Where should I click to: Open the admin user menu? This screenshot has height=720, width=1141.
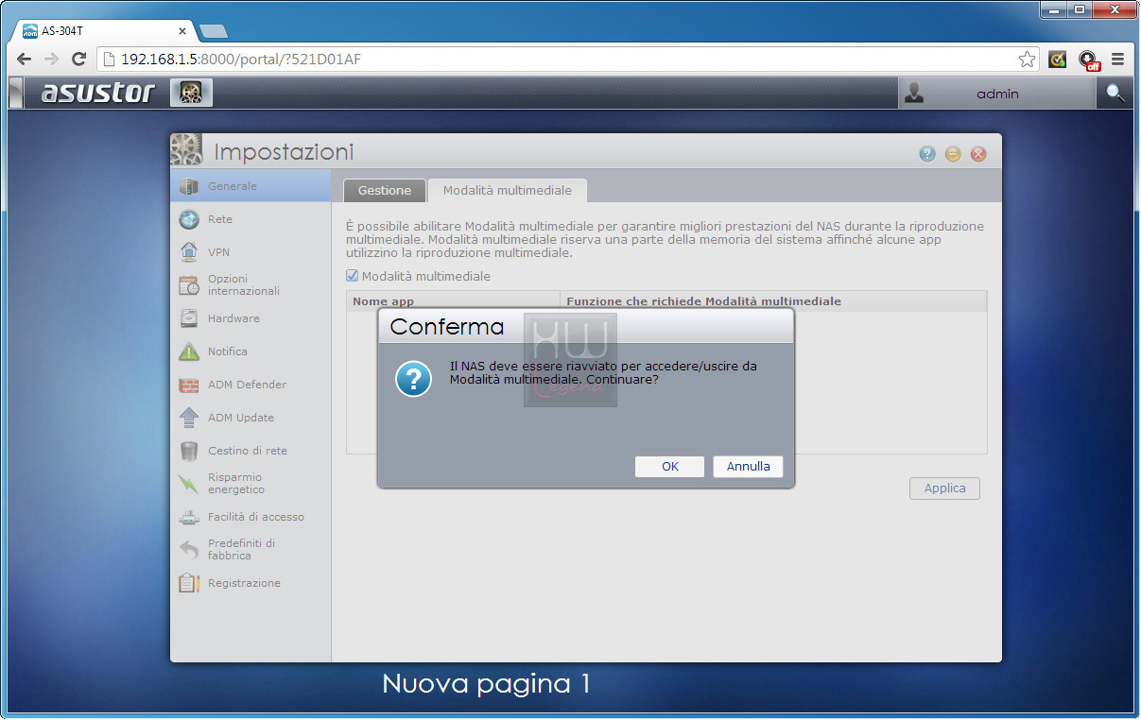[x=997, y=94]
